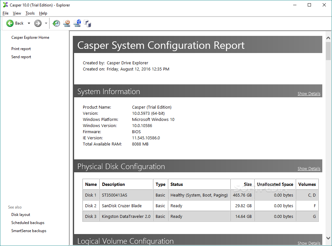This screenshot has height=246, width=332.
Task: Show Details for Logical Volume Configuration
Action: click(309, 243)
